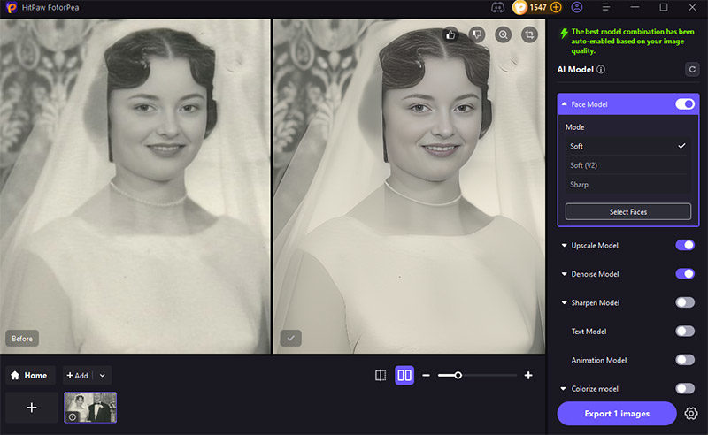Select the crop tool icon
The image size is (708, 435).
529,34
